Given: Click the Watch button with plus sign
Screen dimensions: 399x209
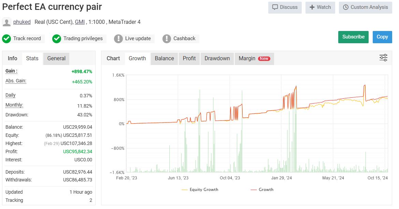Looking at the screenshot, I should click(320, 7).
